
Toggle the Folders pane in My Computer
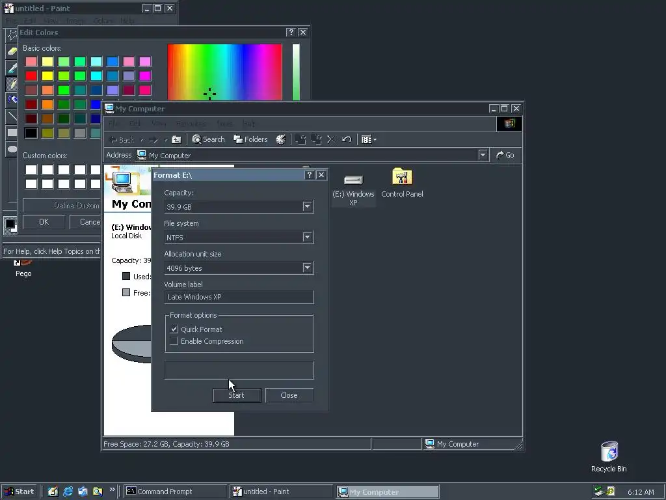point(250,139)
